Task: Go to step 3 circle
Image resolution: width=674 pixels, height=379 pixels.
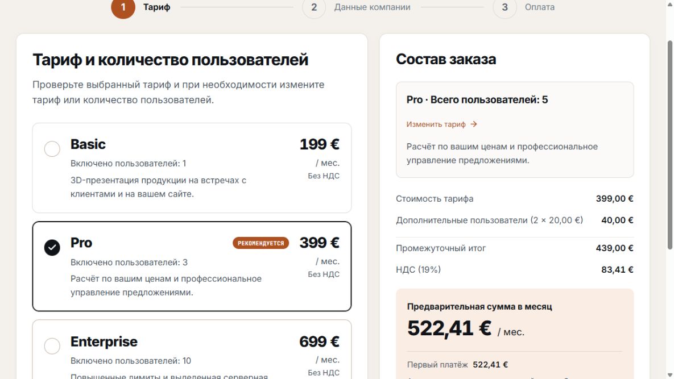Action: 505,7
